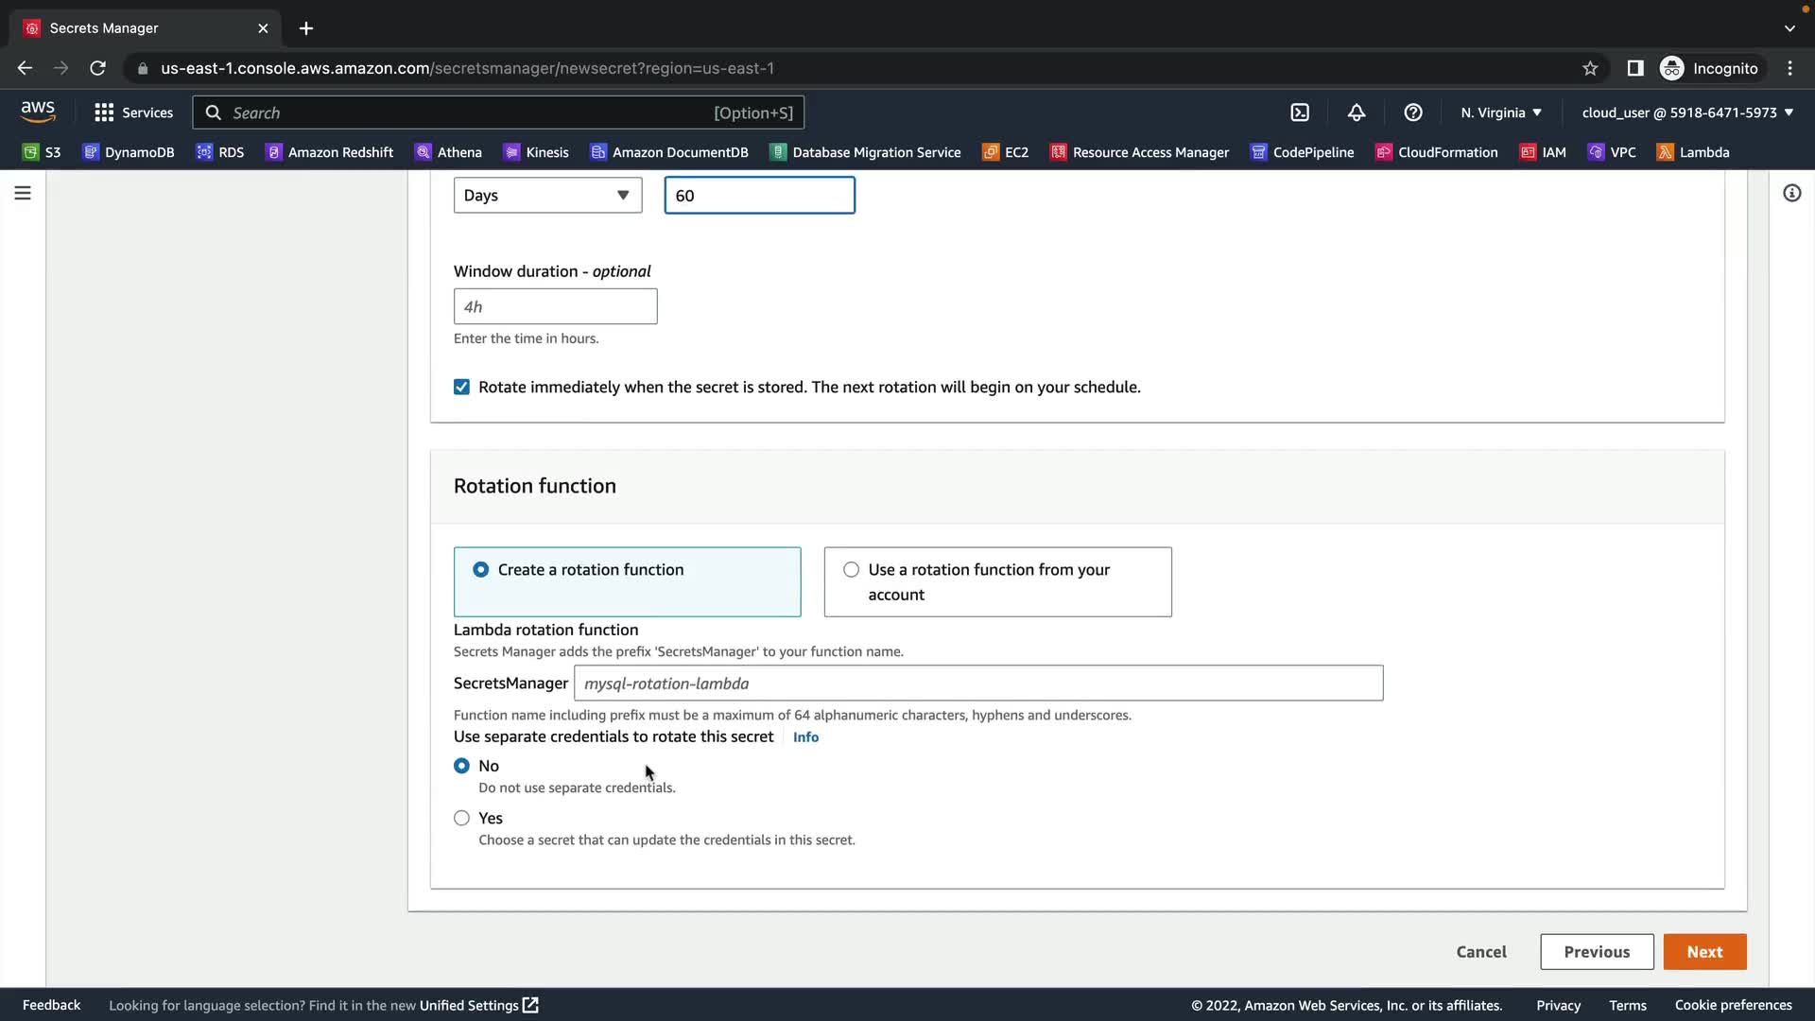Open the Lambda bookmark shortcut
Image resolution: width=1815 pixels, height=1021 pixels.
(1693, 152)
